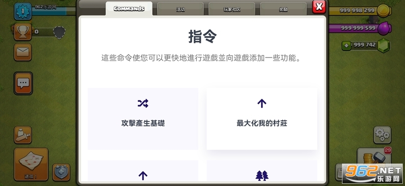
Task: Select the 最大化我的村莊 command card
Action: [261, 119]
